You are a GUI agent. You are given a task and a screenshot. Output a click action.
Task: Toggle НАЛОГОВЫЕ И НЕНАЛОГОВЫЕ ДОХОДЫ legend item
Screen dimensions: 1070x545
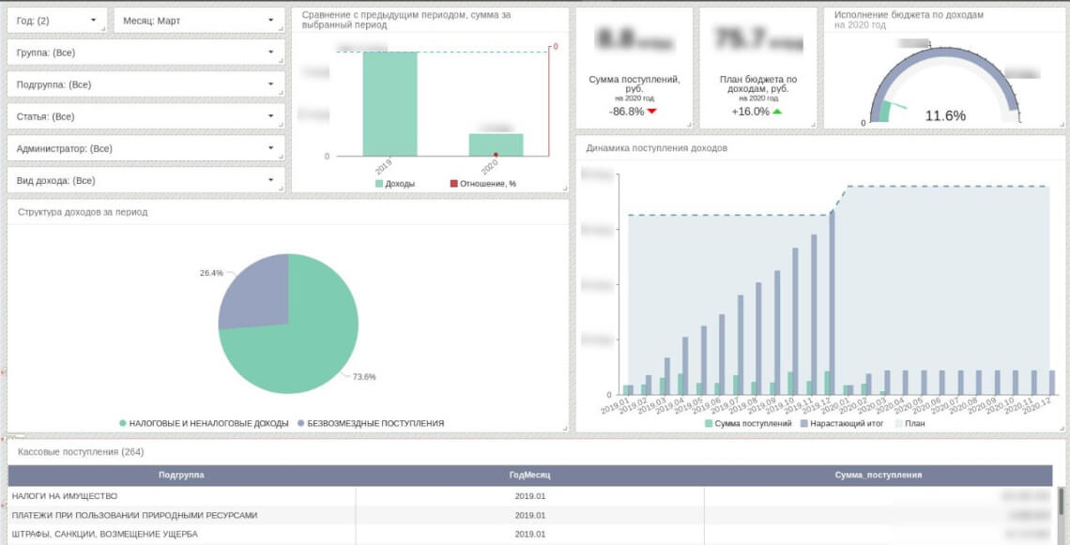[204, 424]
